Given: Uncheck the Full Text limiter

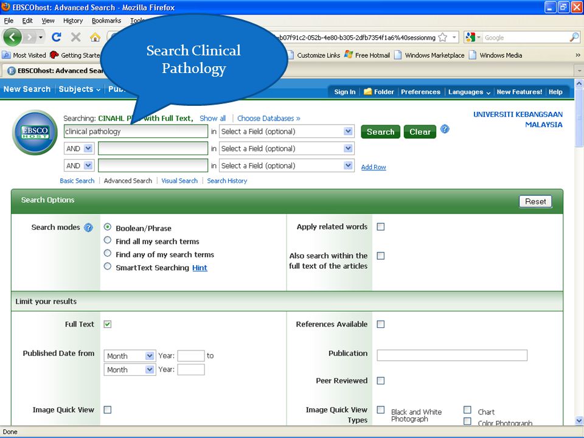Looking at the screenshot, I should coord(108,324).
